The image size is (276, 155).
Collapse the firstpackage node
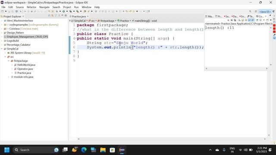point(9,61)
